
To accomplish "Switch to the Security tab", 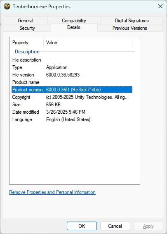I will [x=27, y=28].
